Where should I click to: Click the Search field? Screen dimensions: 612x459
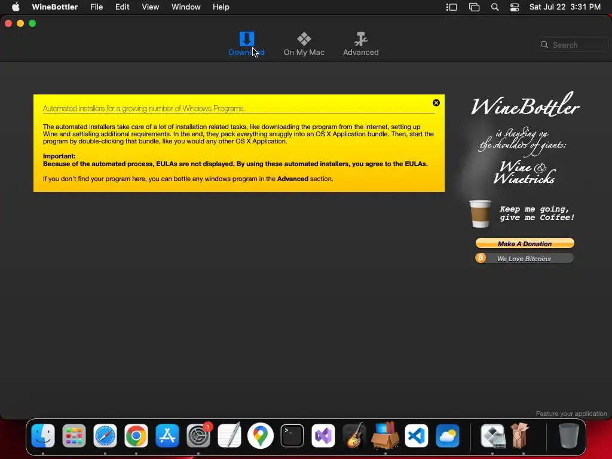573,45
